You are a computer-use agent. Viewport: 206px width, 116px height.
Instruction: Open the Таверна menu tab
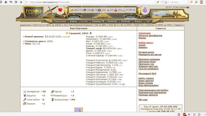[x=98, y=21]
